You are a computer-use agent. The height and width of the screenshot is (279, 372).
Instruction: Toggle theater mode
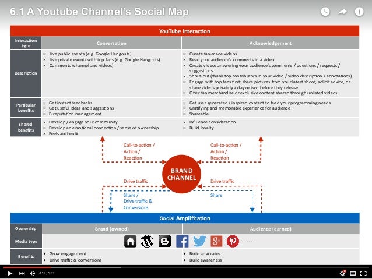click(353, 274)
